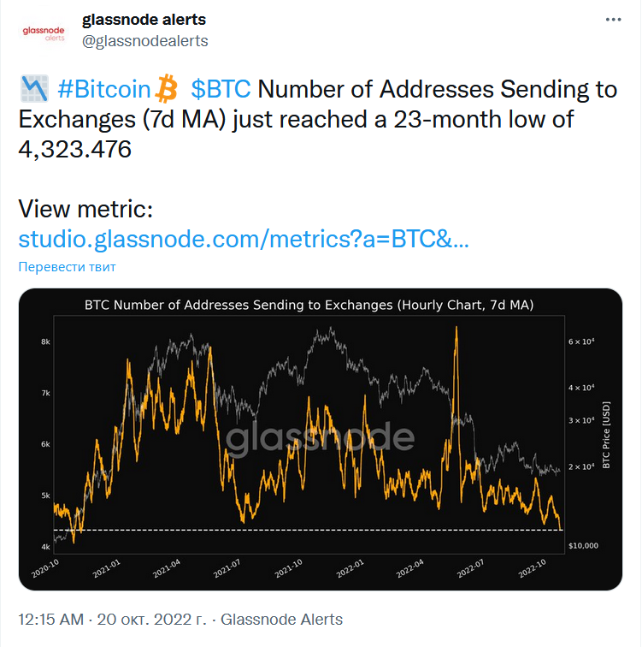Click "Перевести твит" to translate
The width and height of the screenshot is (642, 647).
[x=67, y=266]
